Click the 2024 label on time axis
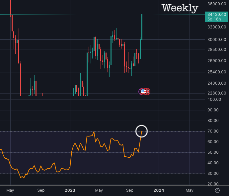This screenshot has height=196, width=229. click(x=159, y=190)
